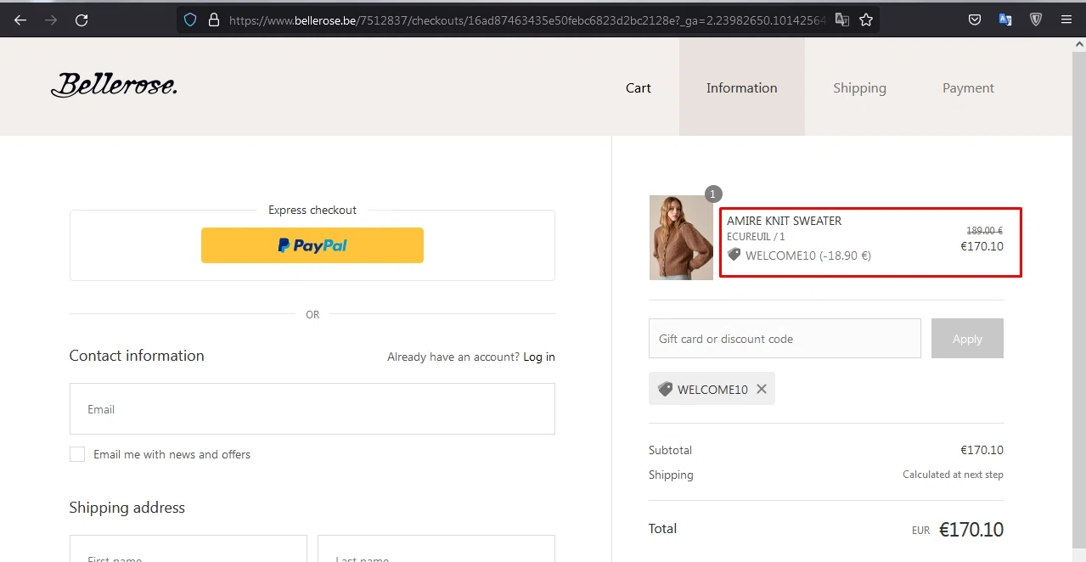Image resolution: width=1086 pixels, height=562 pixels.
Task: Click the blue translator extension icon
Action: click(x=1005, y=20)
